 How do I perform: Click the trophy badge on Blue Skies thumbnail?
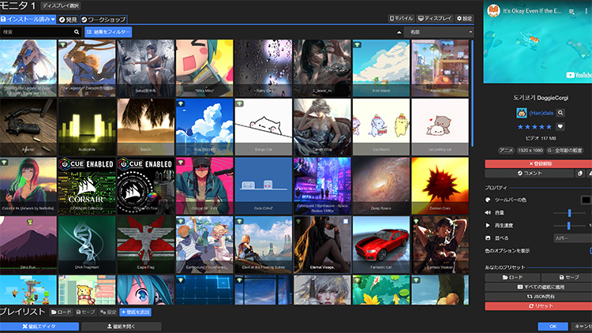pos(181,103)
